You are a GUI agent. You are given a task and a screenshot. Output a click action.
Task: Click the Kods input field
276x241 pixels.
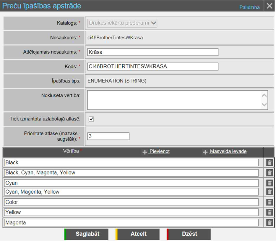coord(153,66)
